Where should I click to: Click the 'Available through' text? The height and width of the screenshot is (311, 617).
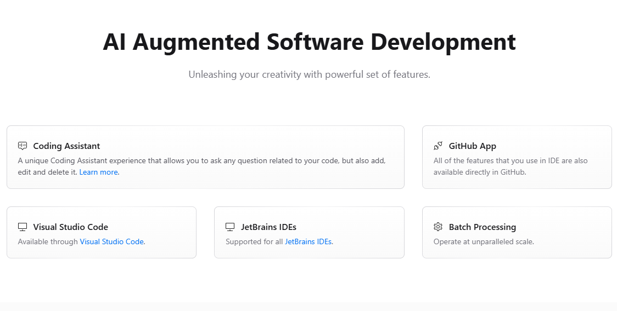pos(48,241)
